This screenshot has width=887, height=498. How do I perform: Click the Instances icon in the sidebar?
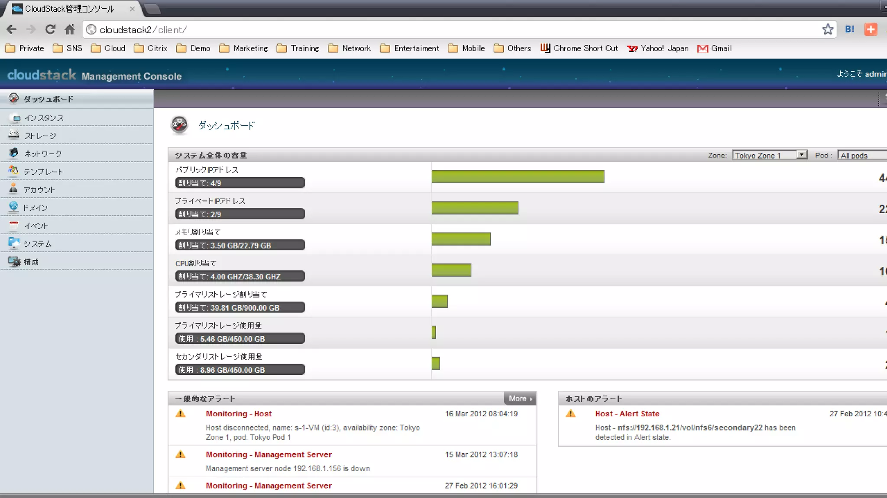(x=16, y=118)
